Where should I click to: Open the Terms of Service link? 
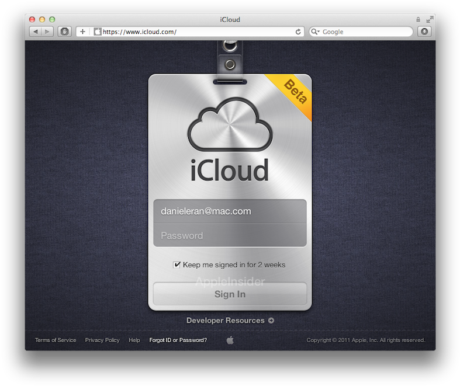[x=56, y=340]
